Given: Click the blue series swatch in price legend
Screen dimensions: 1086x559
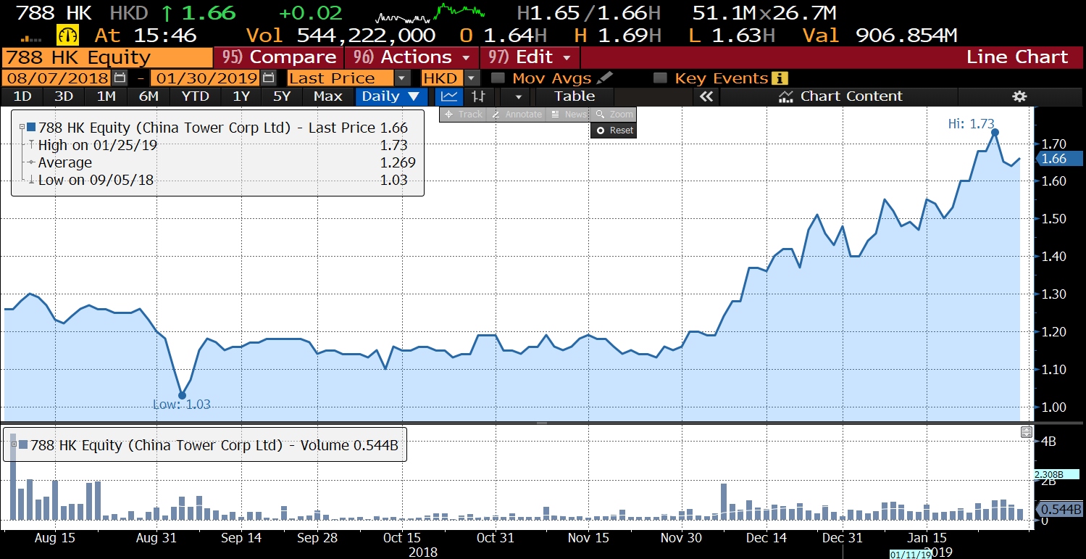Looking at the screenshot, I should [x=30, y=128].
